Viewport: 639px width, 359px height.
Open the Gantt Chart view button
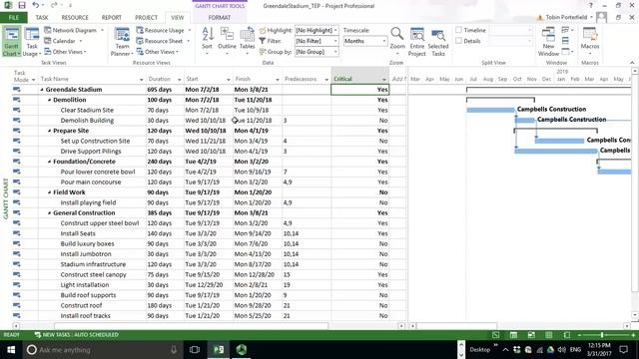click(x=11, y=42)
